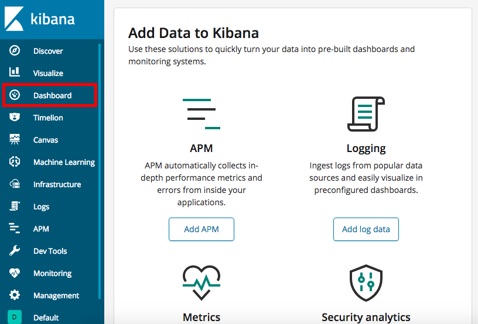Open the Management gear icon
This screenshot has width=478, height=324.
click(x=14, y=295)
